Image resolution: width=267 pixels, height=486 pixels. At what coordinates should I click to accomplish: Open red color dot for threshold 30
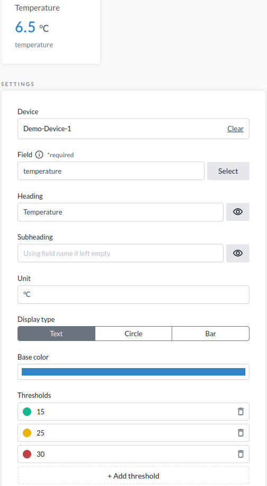point(27,454)
